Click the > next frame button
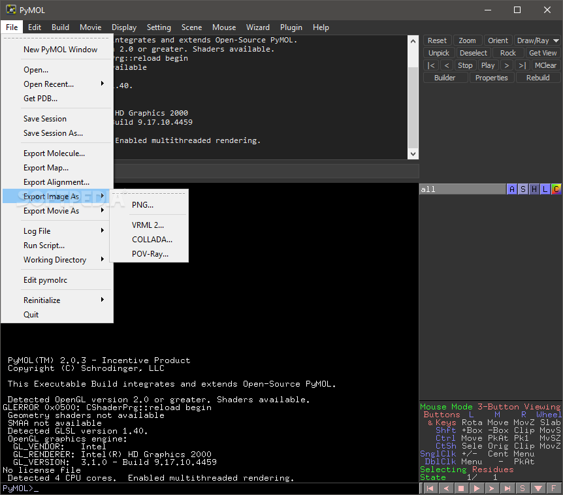 click(x=507, y=65)
